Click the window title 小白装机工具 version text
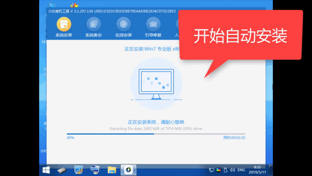This screenshot has width=312, height=176. click(112, 11)
